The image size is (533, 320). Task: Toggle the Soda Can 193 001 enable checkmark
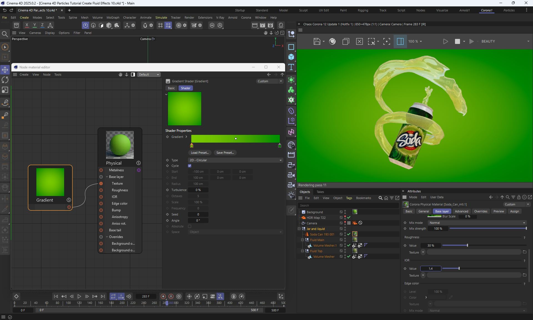coord(349,234)
